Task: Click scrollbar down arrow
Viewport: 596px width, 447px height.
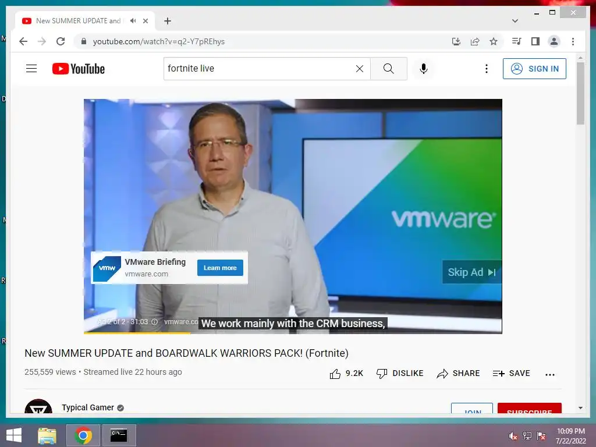Action: [580, 408]
